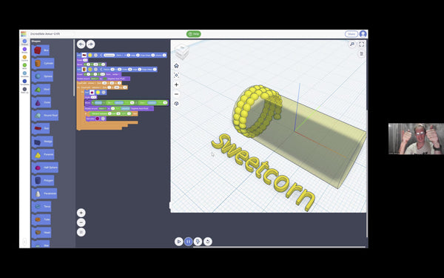
Task: Open axis dropdown in nested Rotate block
Action: (103, 108)
